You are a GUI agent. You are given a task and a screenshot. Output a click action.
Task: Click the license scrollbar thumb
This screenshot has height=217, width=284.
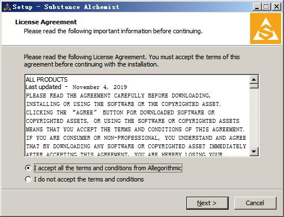(254, 86)
